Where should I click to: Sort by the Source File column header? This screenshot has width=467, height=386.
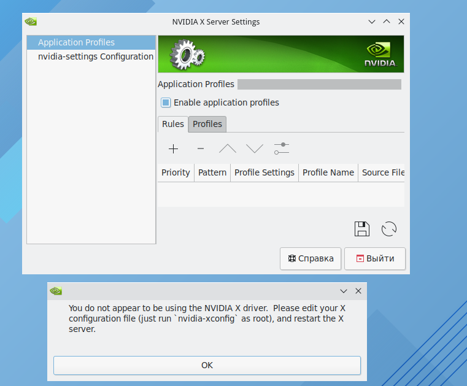[x=382, y=172]
